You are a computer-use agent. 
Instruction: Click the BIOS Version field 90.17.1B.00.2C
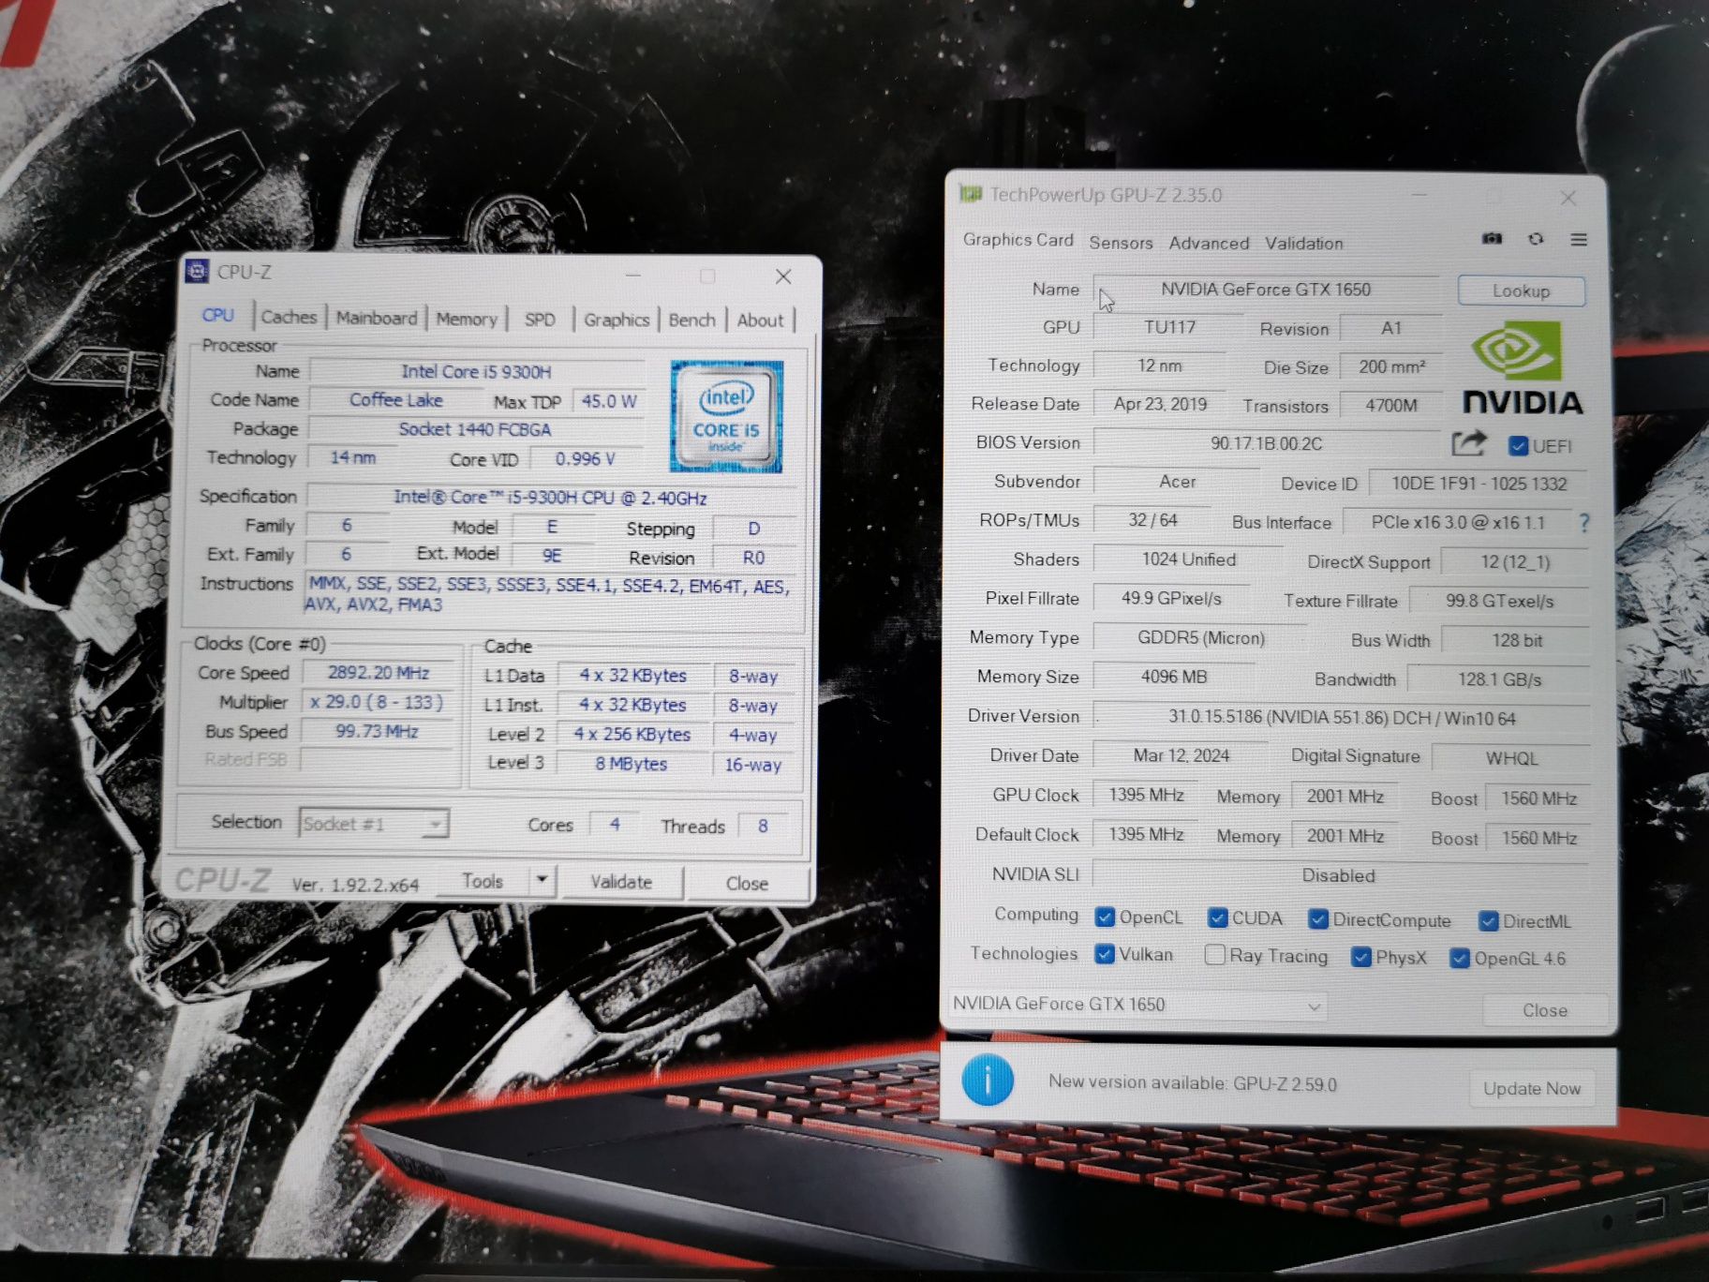pyautogui.click(x=1266, y=443)
